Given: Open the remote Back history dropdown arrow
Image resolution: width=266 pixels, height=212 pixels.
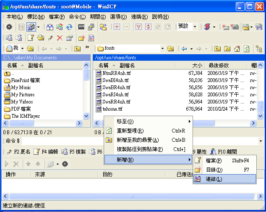Looking at the screenshot, I should [x=191, y=49].
